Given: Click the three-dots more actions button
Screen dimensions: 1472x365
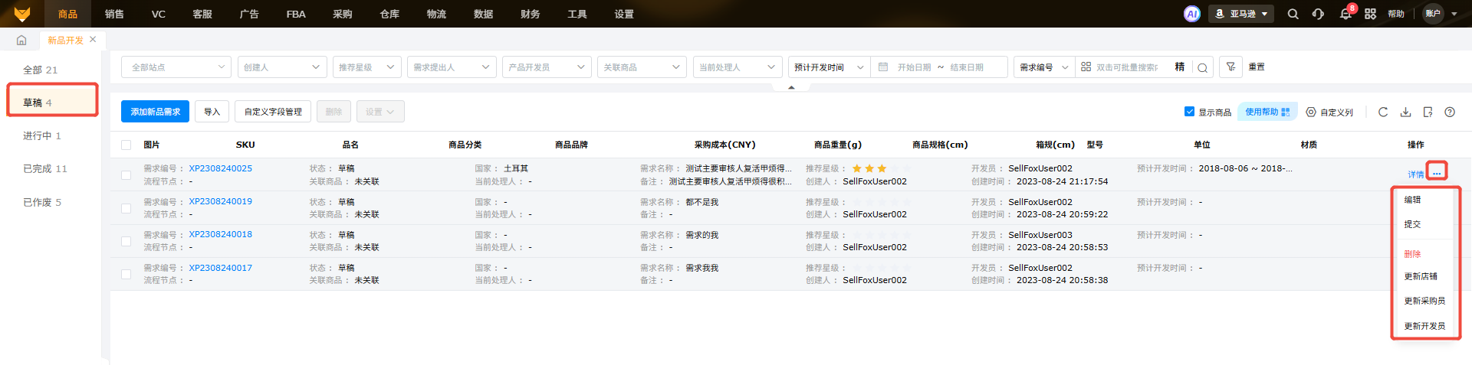Looking at the screenshot, I should coord(1436,171).
